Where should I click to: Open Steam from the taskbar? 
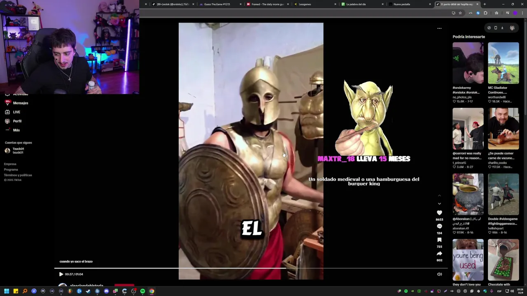[88, 291]
